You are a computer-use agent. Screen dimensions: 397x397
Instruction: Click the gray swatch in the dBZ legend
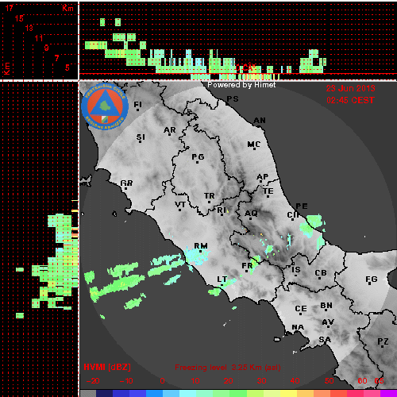tap(88, 393)
